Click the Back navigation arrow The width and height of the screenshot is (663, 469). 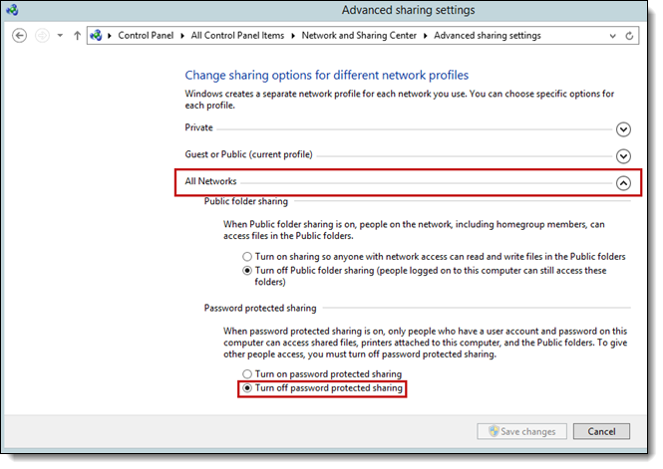(x=20, y=36)
